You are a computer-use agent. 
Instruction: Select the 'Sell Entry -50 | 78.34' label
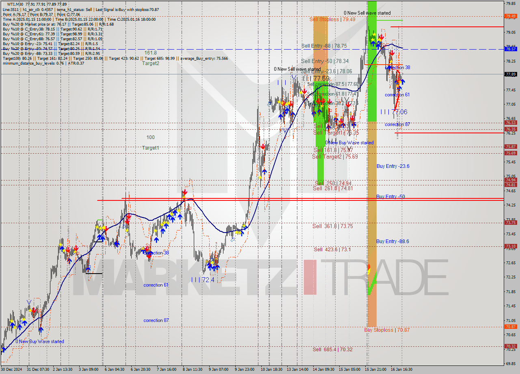click(325, 61)
